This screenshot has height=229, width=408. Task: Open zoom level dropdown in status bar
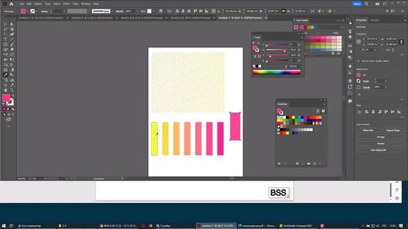click(x=30, y=179)
